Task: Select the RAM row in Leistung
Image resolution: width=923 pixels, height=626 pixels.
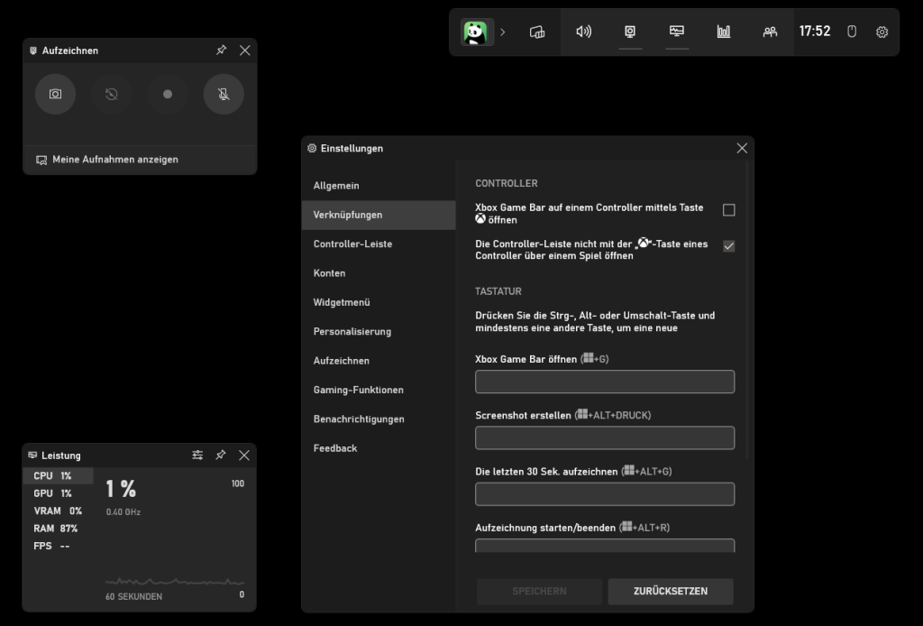Action: [58, 529]
